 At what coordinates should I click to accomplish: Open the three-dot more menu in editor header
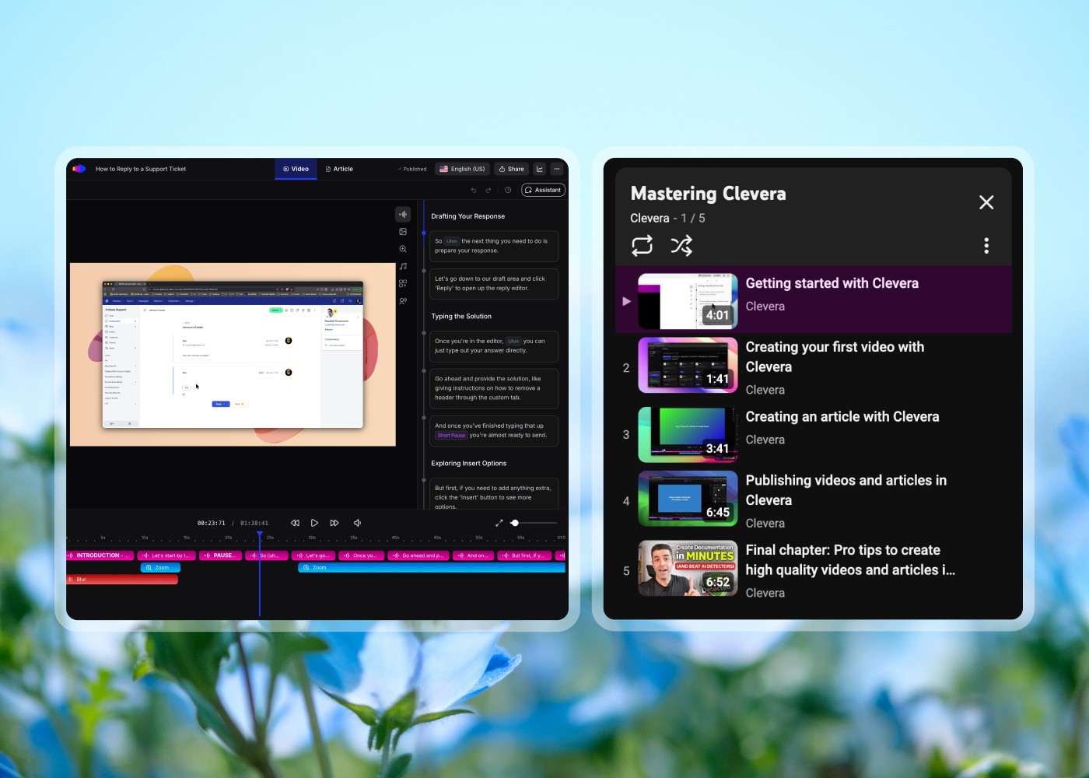point(557,169)
